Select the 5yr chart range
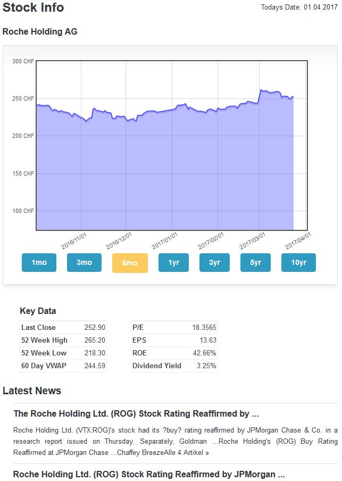 [255, 263]
